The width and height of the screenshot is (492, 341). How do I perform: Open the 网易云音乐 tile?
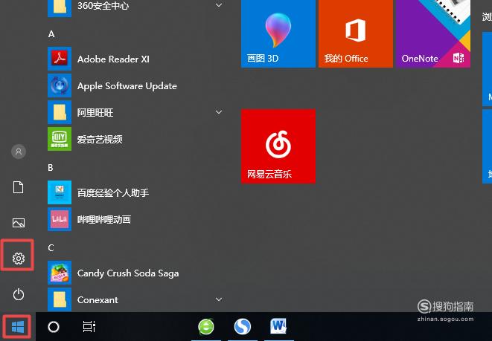278,146
